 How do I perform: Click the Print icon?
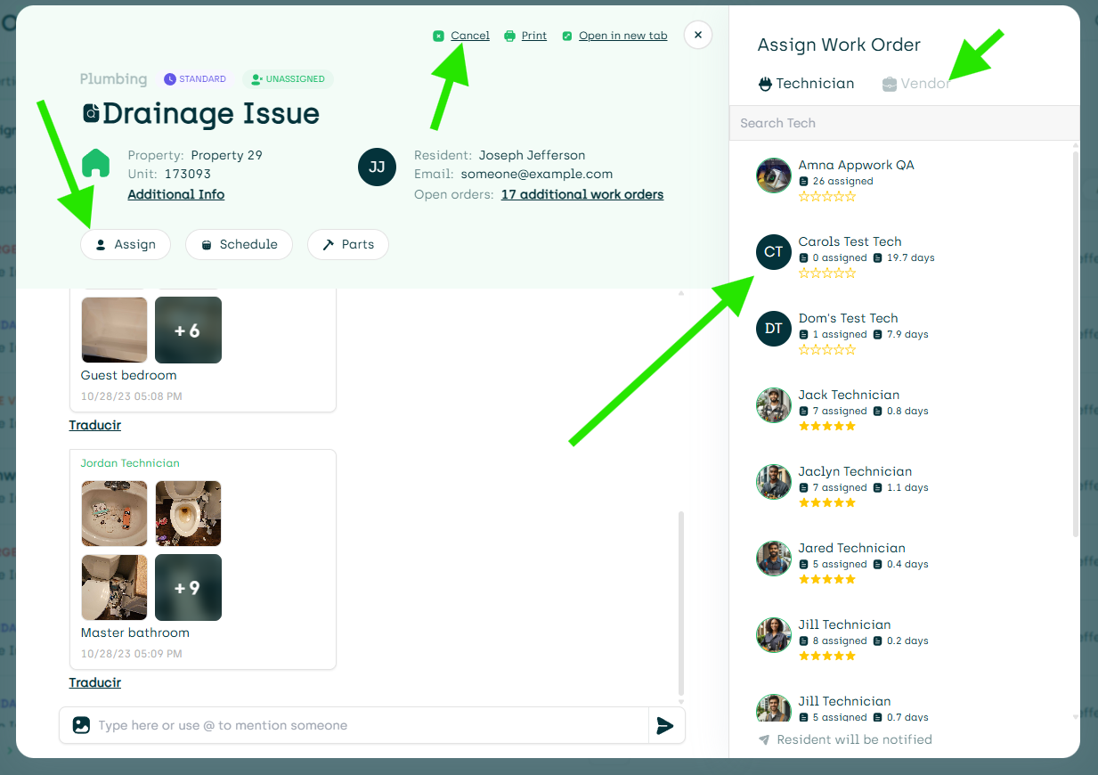pos(508,35)
